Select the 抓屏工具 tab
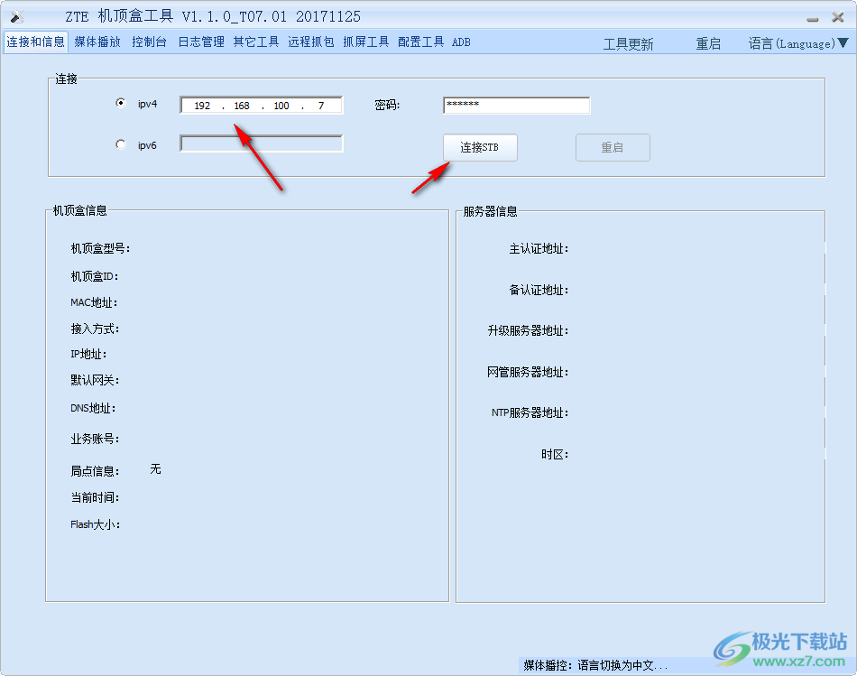 pos(365,42)
